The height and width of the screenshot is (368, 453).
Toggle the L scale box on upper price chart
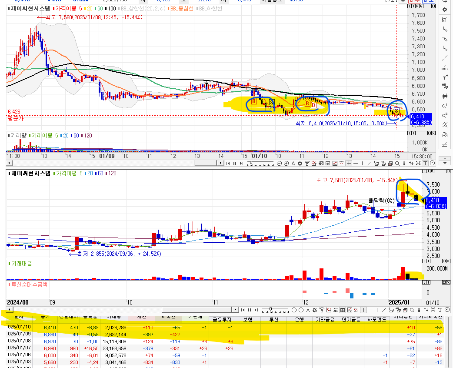409,6
